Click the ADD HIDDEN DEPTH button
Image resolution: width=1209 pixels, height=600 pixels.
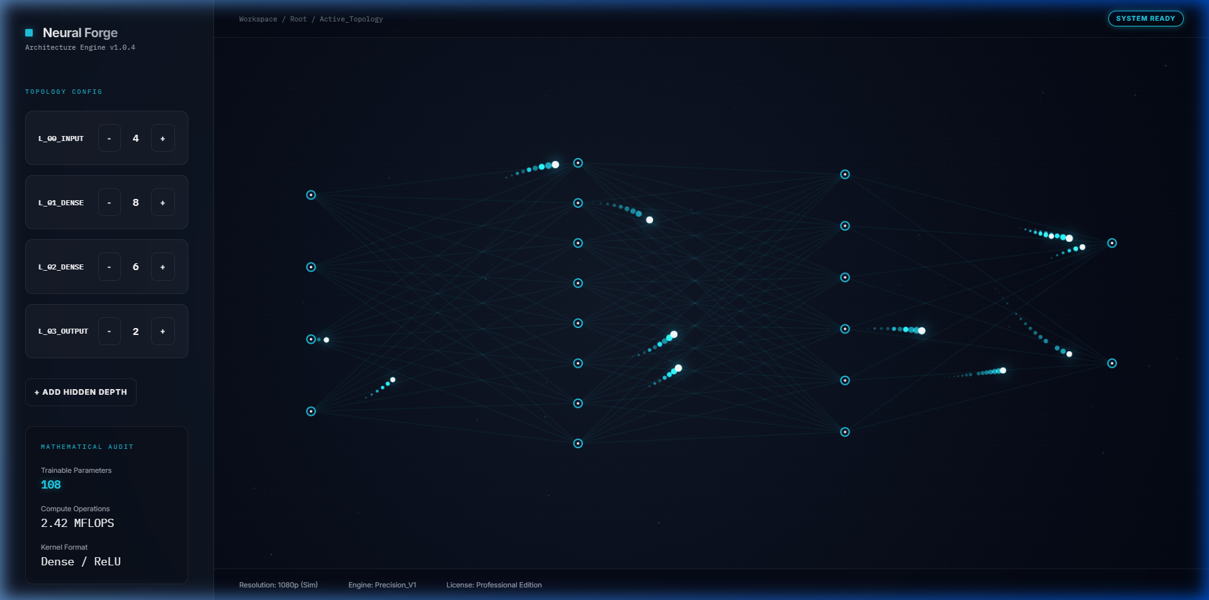click(x=81, y=392)
